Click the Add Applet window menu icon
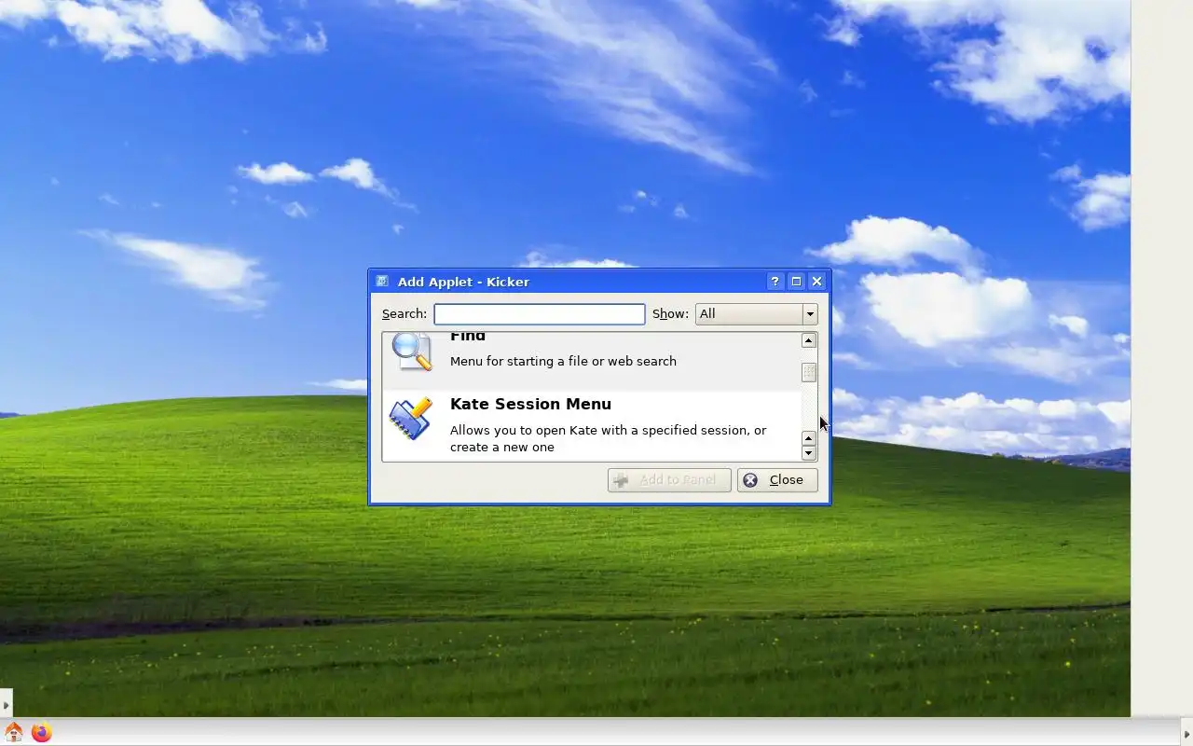 [x=382, y=281]
